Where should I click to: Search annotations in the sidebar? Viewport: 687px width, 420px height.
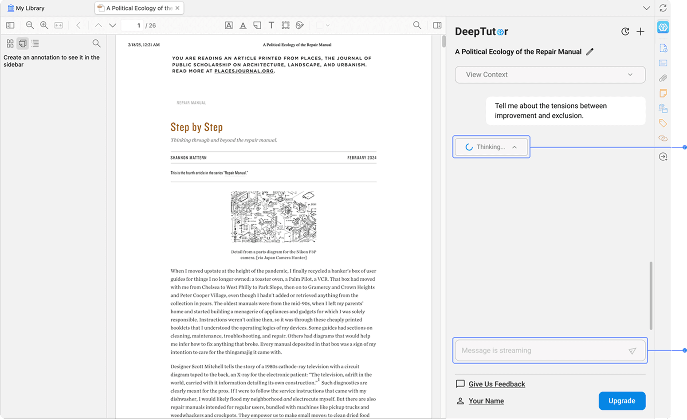96,43
